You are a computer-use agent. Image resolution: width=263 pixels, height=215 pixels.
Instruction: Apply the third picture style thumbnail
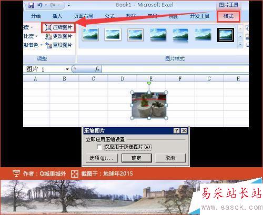pyautogui.click(x=135, y=35)
